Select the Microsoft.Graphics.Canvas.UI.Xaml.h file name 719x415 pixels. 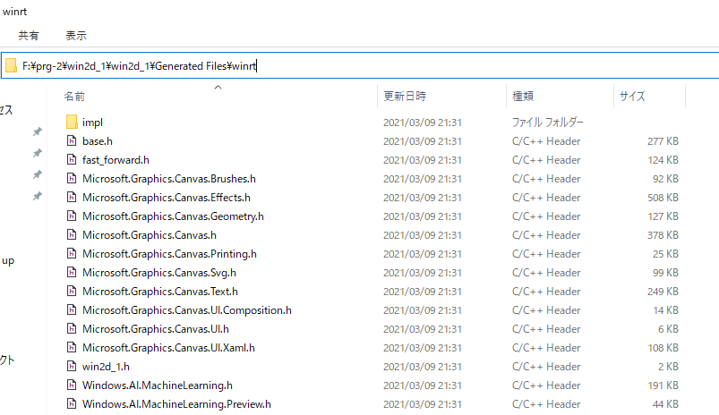(x=168, y=348)
